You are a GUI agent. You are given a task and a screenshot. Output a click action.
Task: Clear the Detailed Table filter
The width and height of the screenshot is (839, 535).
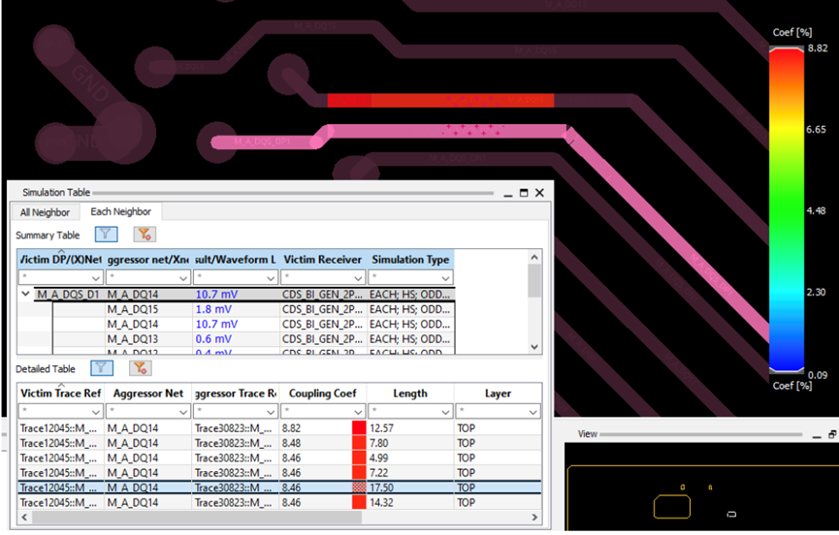141,367
